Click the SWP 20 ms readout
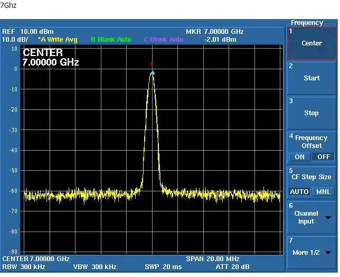340x277 pixels. coord(163,267)
